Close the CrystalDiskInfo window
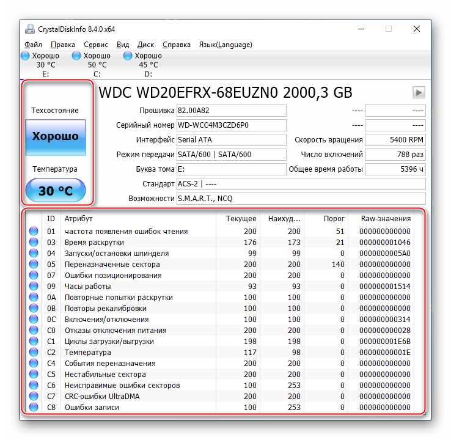This screenshot has height=440, width=451. (x=417, y=29)
